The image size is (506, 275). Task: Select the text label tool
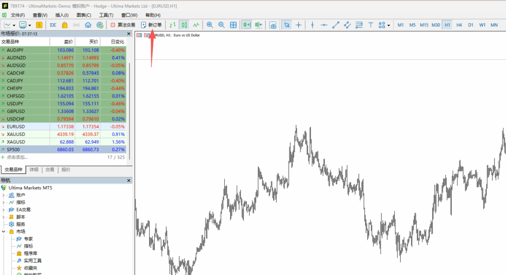[x=370, y=25]
